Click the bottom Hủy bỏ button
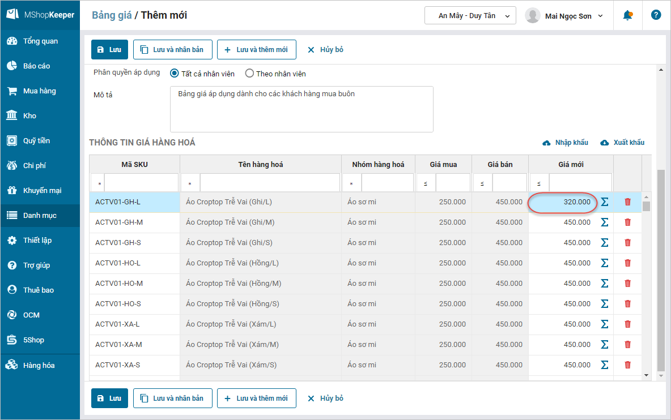671x420 pixels. pyautogui.click(x=325, y=398)
